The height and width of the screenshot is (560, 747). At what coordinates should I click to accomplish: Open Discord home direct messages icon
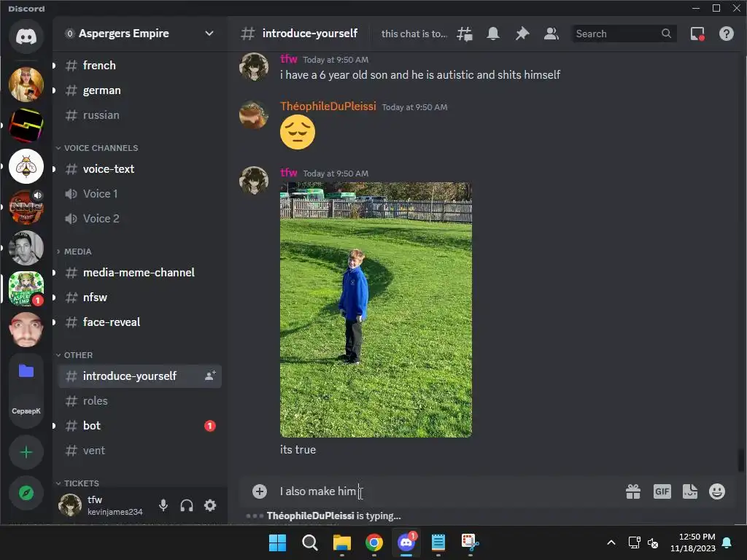[26, 36]
